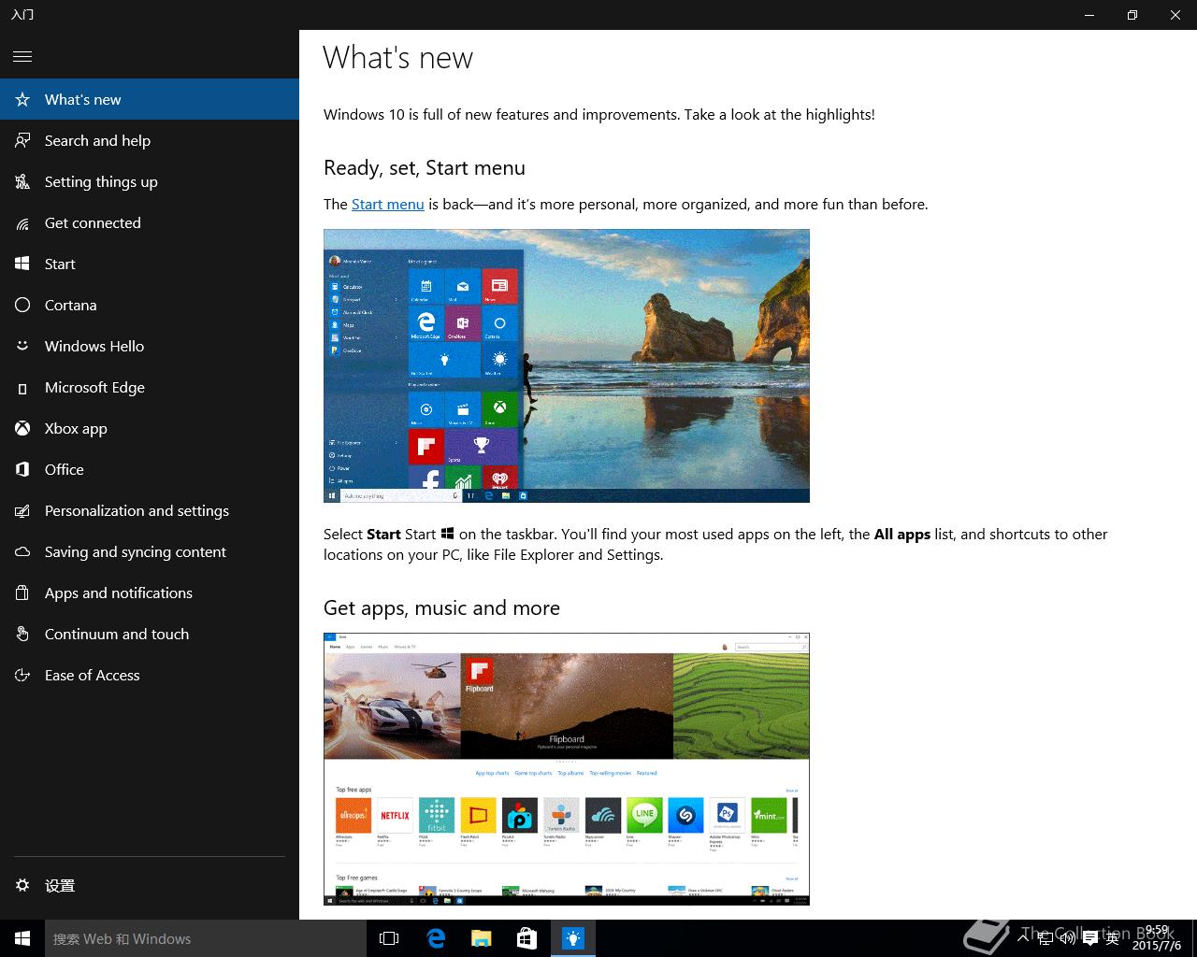1197x957 pixels.
Task: Click the "Select Start" instruction paragraph
Action: point(715,544)
